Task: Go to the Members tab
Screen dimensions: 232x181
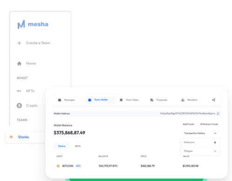Action: click(189, 100)
